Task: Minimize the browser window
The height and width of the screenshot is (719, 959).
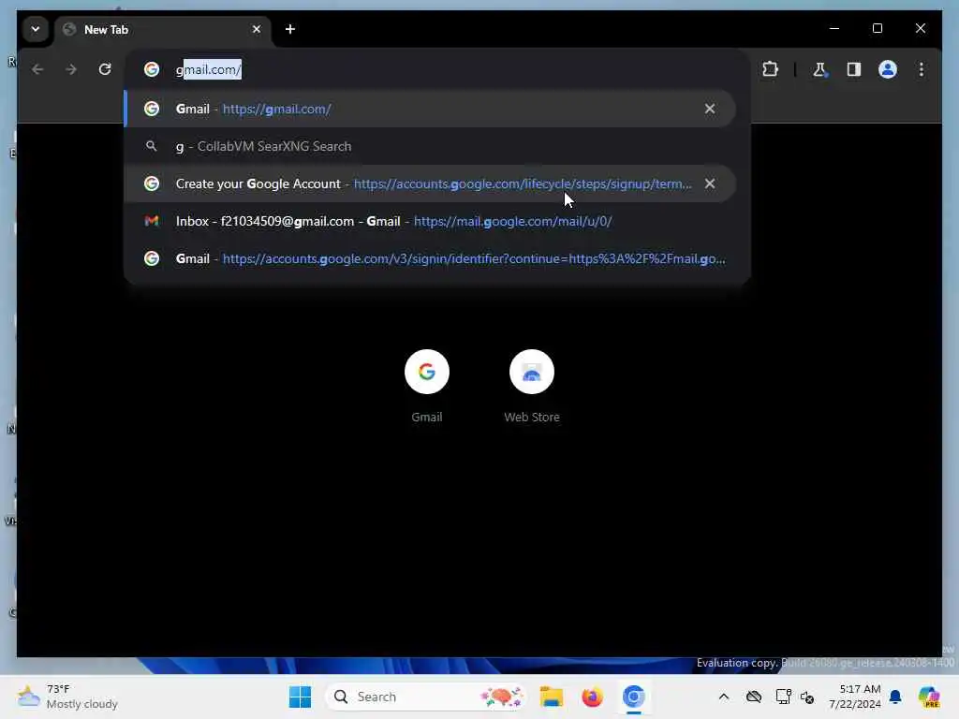Action: (834, 28)
